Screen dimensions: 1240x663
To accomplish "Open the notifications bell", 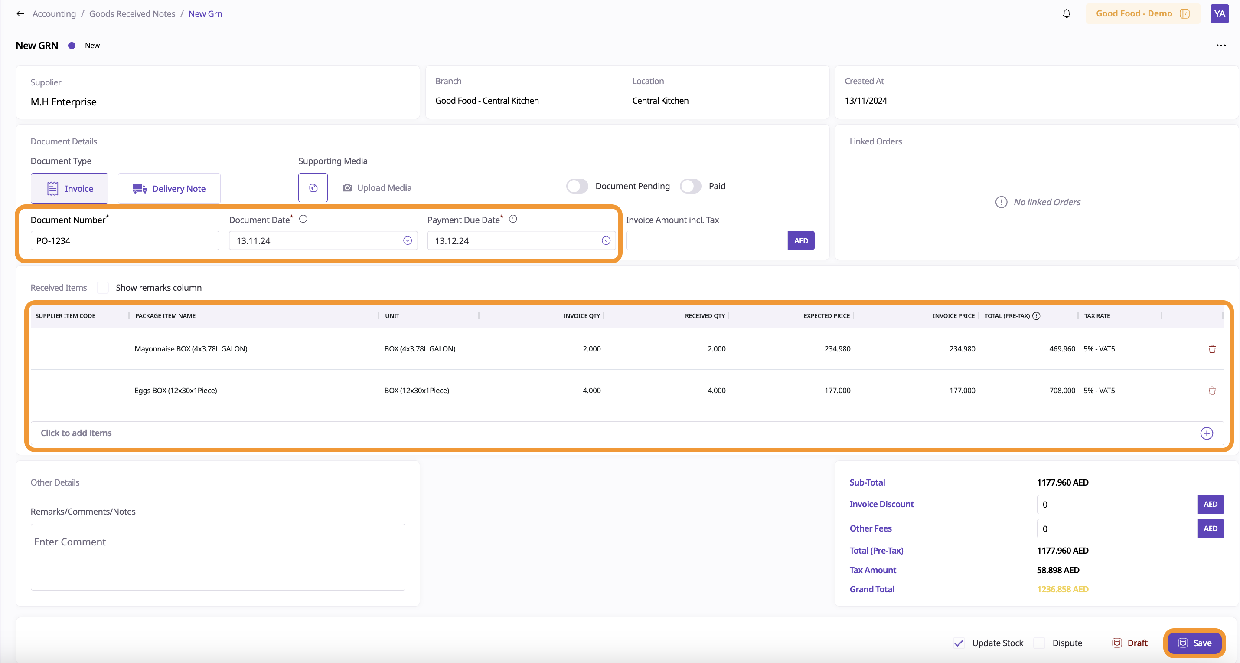I will 1066,13.
